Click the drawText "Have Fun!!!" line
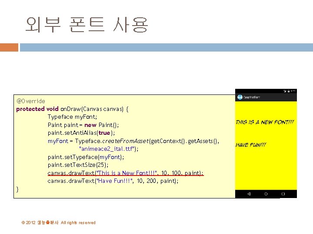 (x=113, y=181)
